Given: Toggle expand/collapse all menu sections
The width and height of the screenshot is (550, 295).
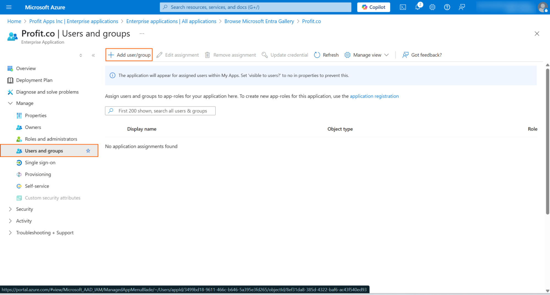Looking at the screenshot, I should point(81,55).
